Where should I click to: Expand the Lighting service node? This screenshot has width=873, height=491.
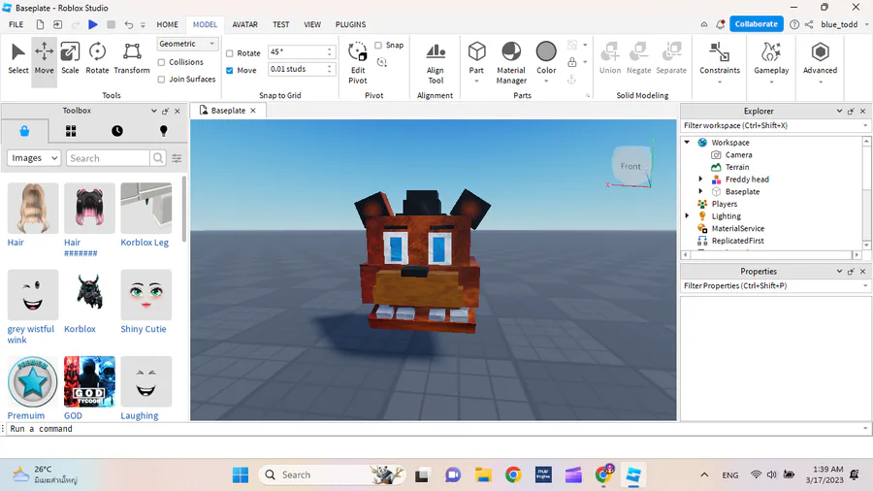pyautogui.click(x=687, y=216)
